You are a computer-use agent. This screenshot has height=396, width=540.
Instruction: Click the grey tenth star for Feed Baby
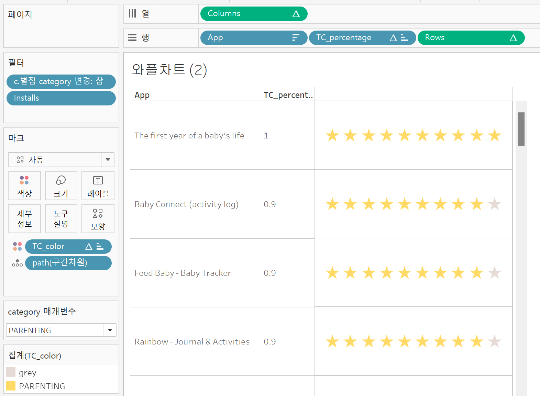point(495,273)
